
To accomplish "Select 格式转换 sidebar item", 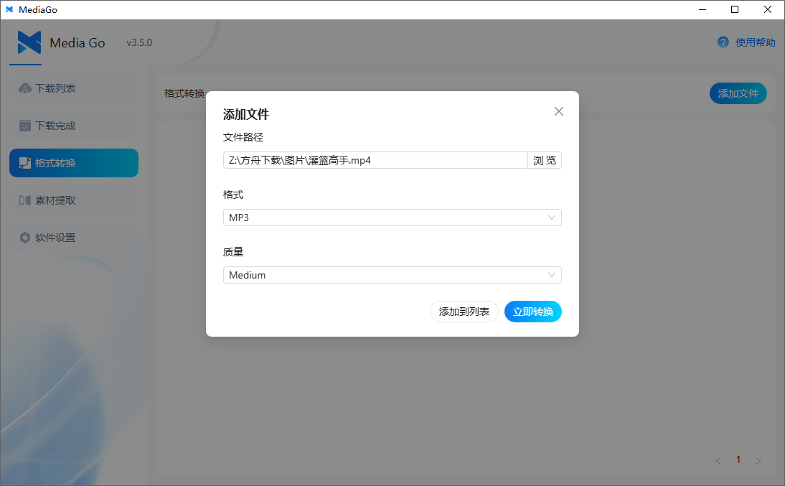I will tap(74, 163).
